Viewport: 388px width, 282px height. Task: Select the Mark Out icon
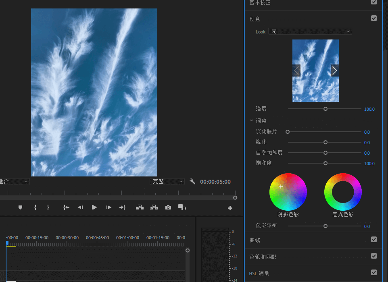pos(48,207)
